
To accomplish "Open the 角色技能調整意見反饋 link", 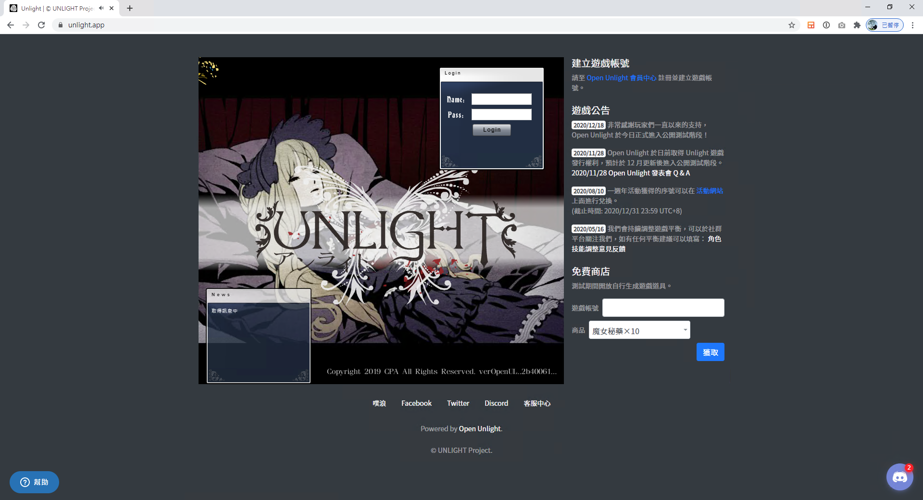I will [599, 249].
